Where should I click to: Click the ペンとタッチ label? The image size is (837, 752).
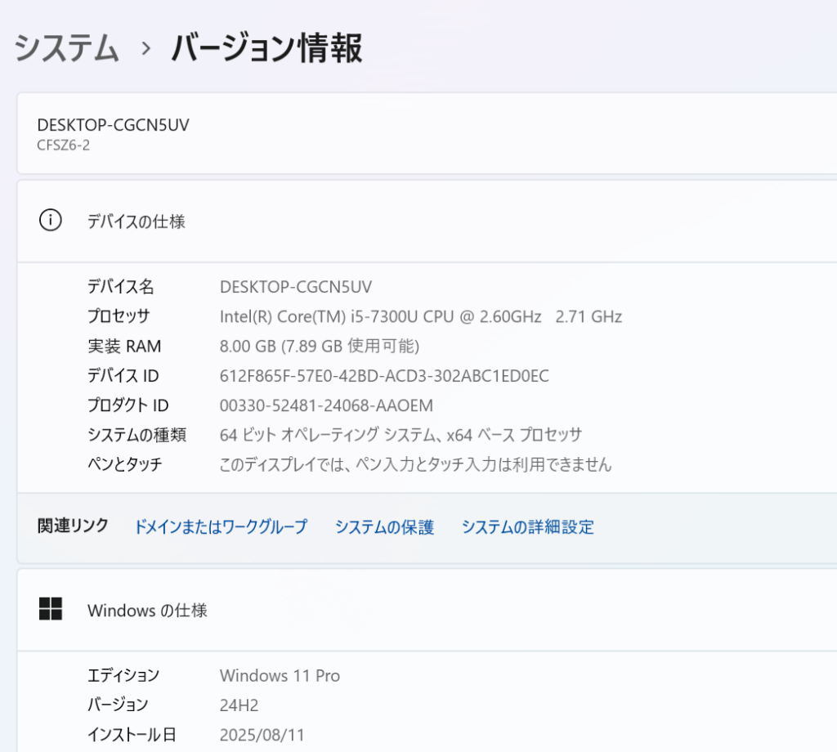pos(125,464)
